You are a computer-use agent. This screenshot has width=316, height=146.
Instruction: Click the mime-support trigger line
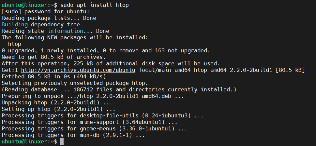pyautogui.click(x=89, y=122)
